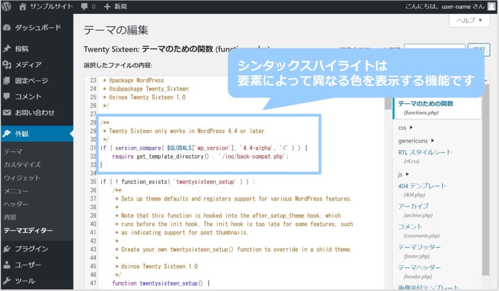
Task: Go to メニュー submenu
Action: coord(16,191)
